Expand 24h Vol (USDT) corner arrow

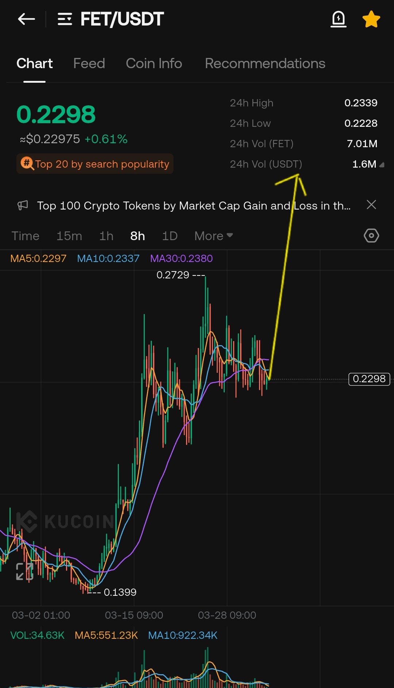coord(382,165)
